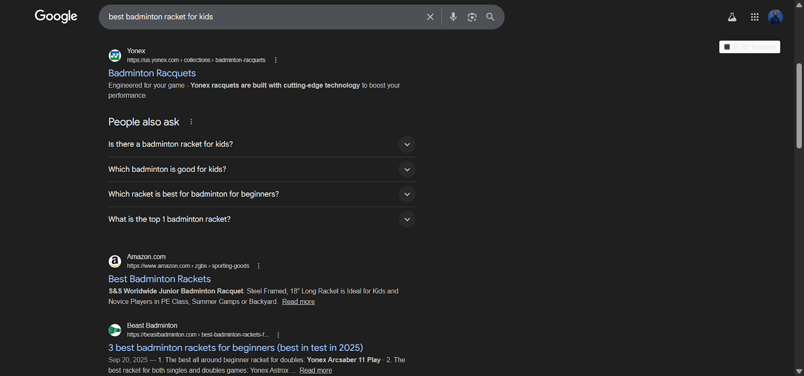Click Read more under Beast Badminton result
Image resolution: width=804 pixels, height=376 pixels.
pos(316,370)
